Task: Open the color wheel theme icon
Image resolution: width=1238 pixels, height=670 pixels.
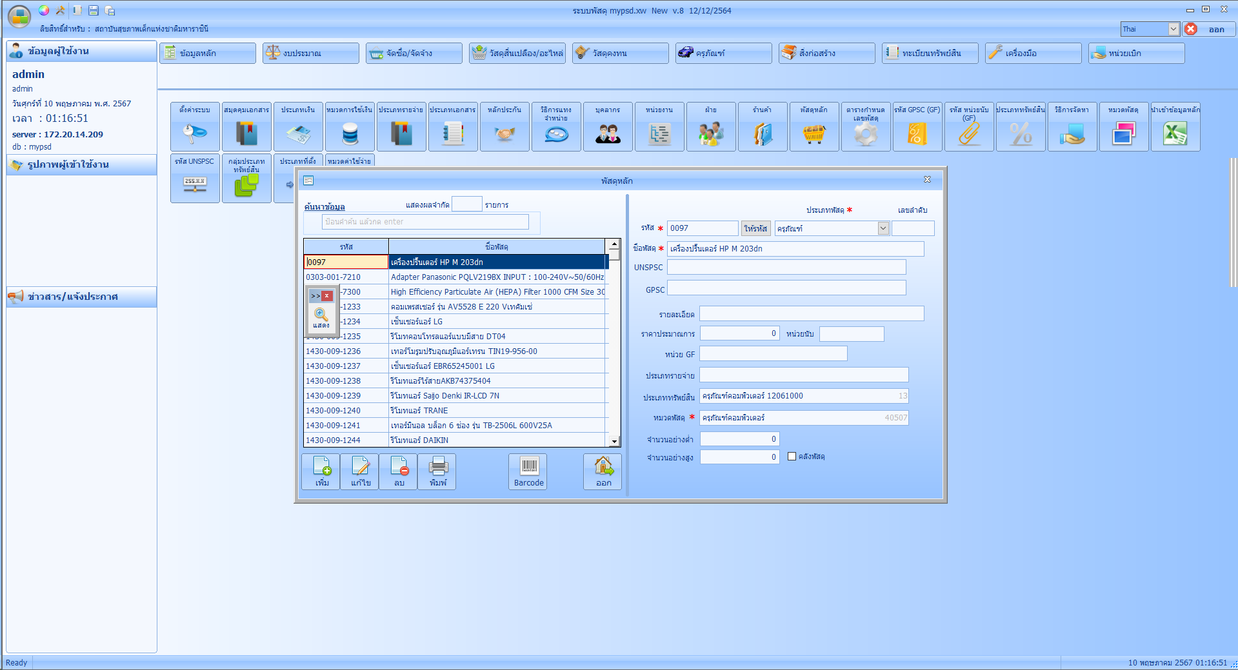Action: (x=44, y=10)
